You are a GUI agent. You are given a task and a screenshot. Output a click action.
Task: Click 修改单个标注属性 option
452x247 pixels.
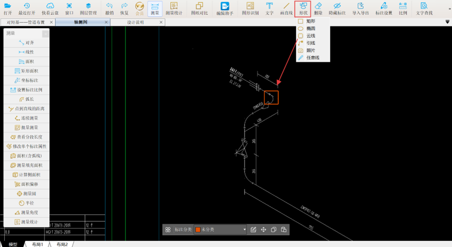(27, 147)
